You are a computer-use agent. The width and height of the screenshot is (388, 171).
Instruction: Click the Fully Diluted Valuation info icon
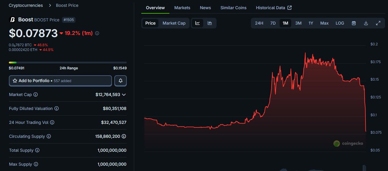(x=57, y=109)
